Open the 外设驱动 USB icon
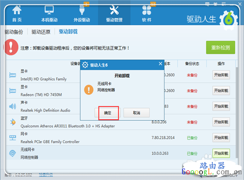Image resolution: width=244 pixels, height=180 pixels. pos(82,10)
